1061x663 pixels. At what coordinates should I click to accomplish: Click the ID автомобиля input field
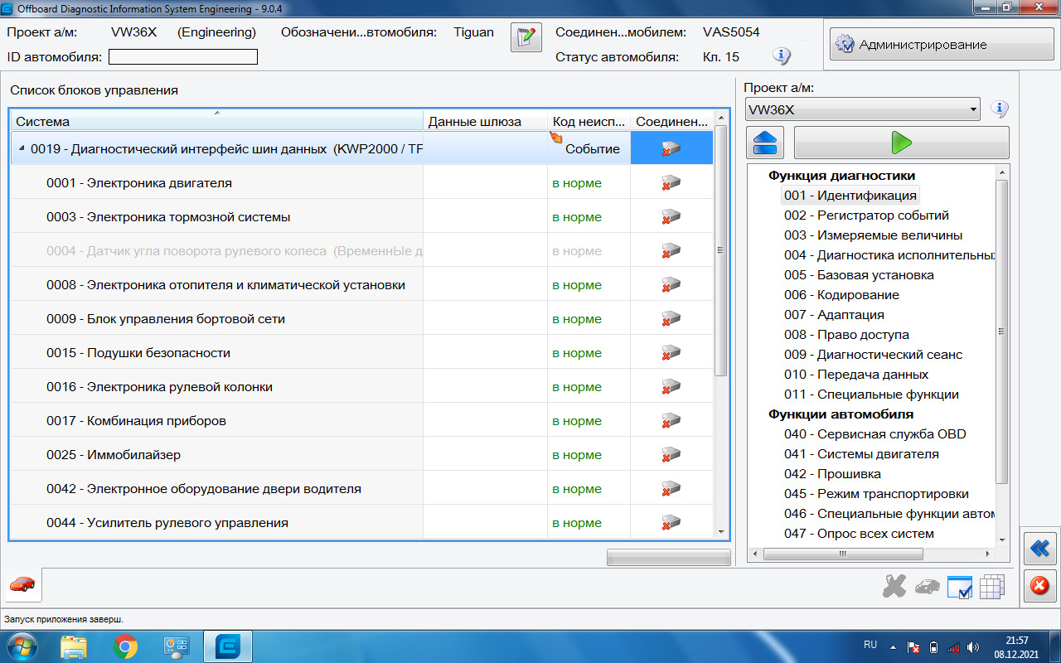tap(183, 56)
